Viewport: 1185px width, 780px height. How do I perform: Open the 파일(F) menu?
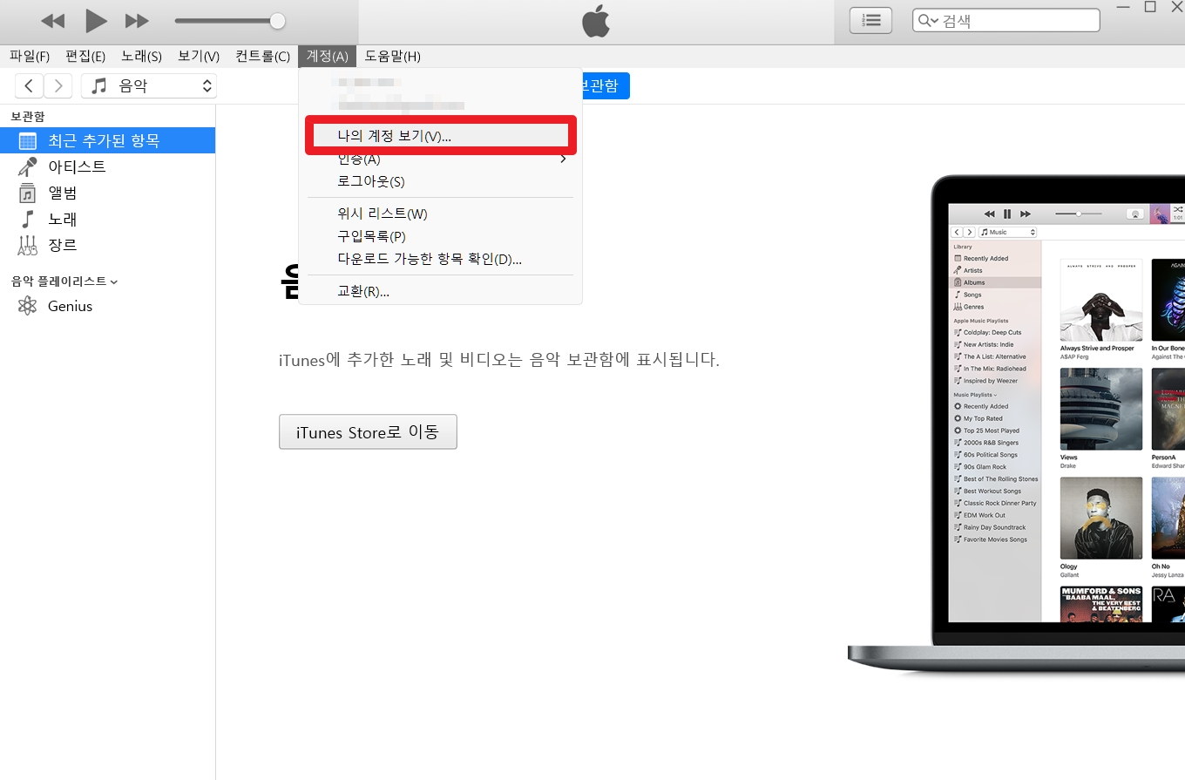[30, 57]
